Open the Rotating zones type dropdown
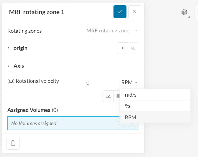 112,31
